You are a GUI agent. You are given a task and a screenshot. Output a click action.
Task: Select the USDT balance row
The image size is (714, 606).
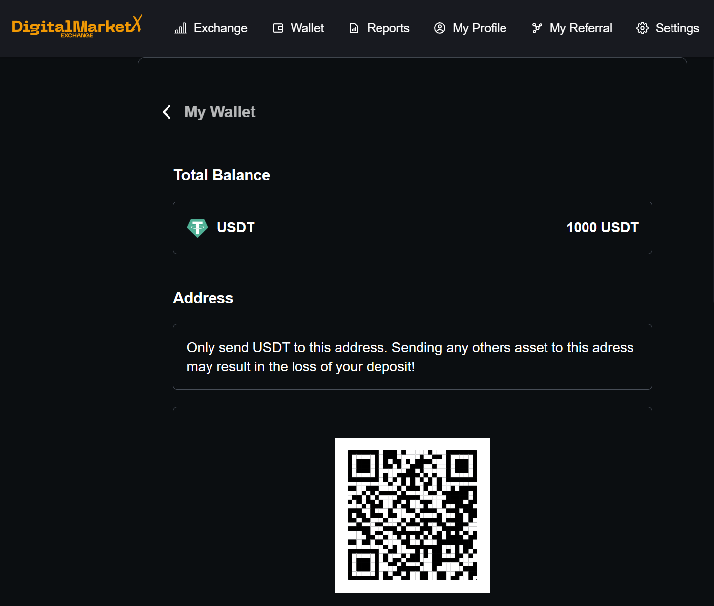pos(413,228)
